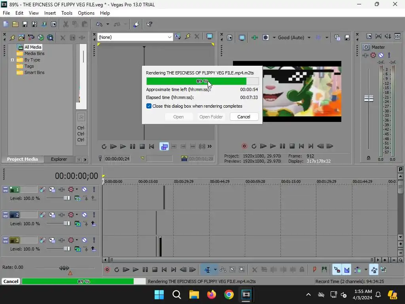Click timeline Record button
405x304 pixels.
(107, 270)
